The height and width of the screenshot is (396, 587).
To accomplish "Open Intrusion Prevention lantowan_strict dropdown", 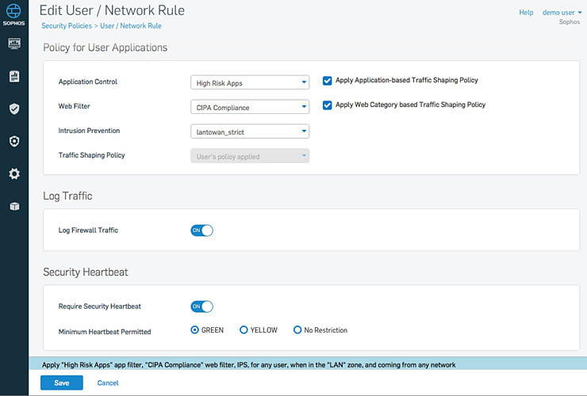I will coord(250,131).
